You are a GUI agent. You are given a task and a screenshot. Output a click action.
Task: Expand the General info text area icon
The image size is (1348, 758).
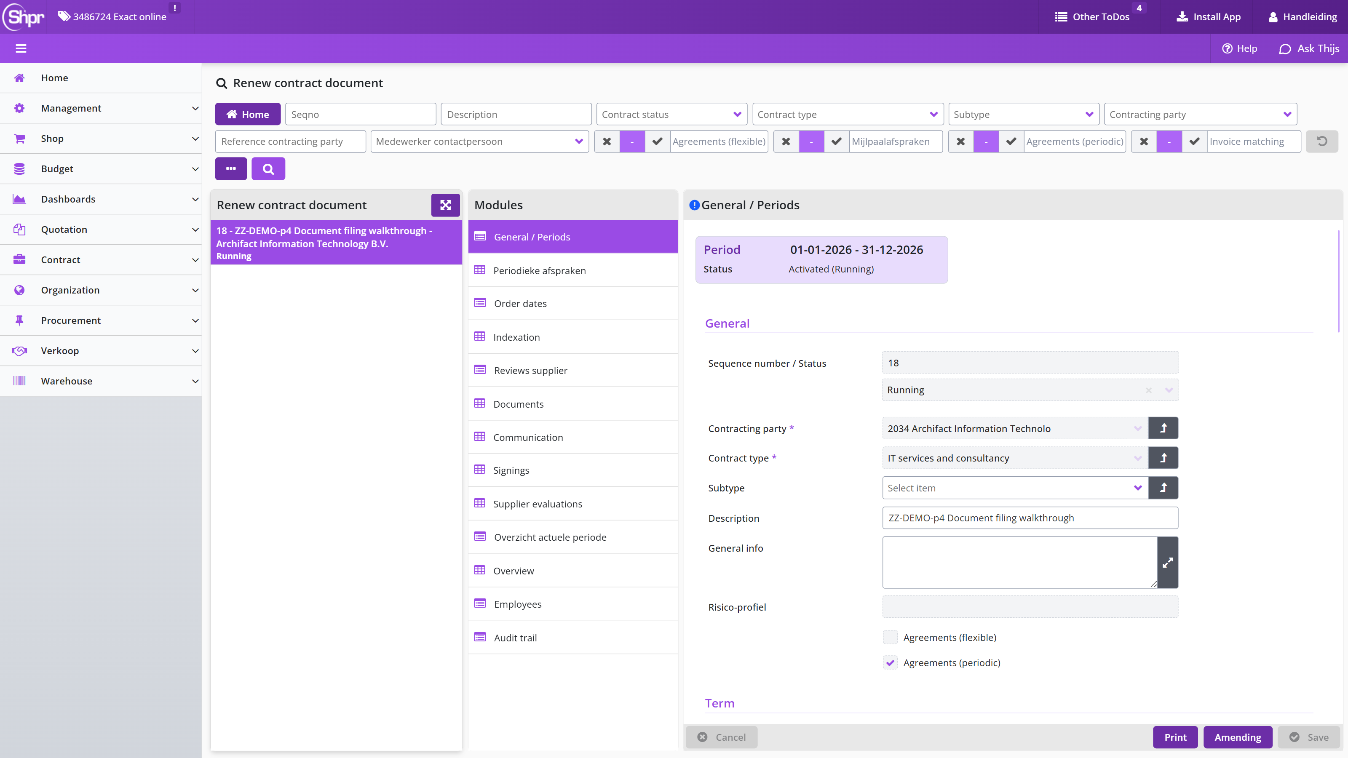click(1167, 563)
